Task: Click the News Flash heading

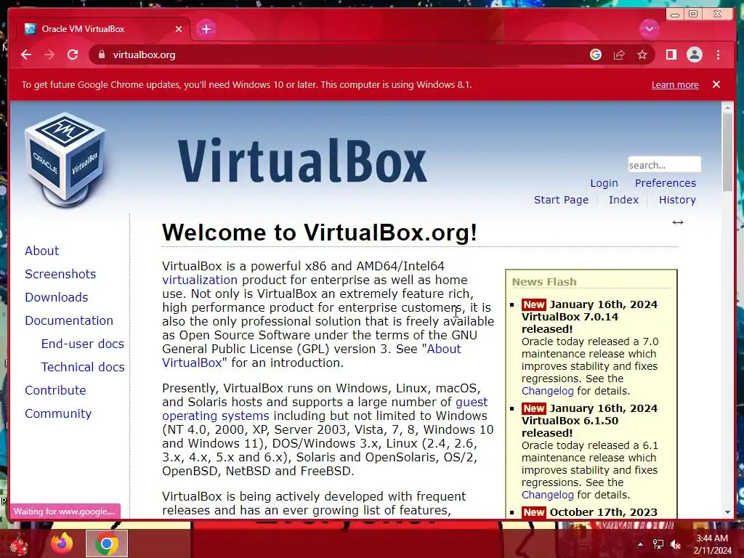Action: tap(543, 282)
